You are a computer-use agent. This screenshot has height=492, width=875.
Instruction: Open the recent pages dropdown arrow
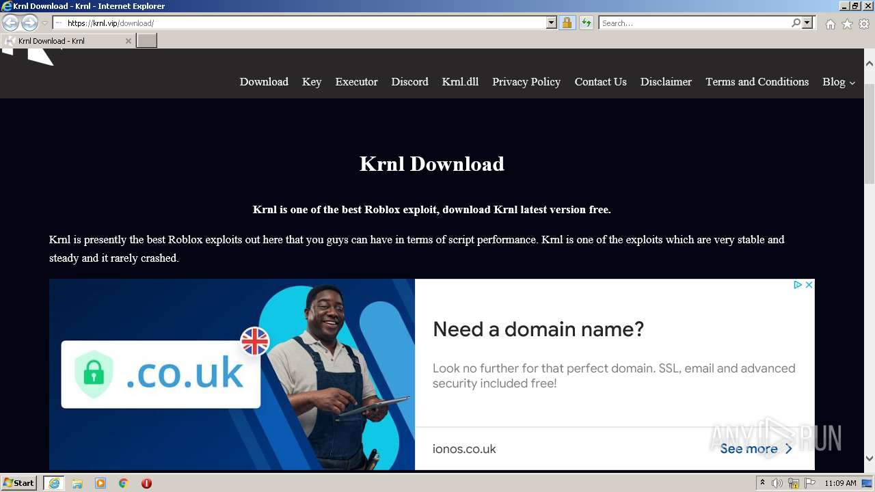[x=44, y=23]
